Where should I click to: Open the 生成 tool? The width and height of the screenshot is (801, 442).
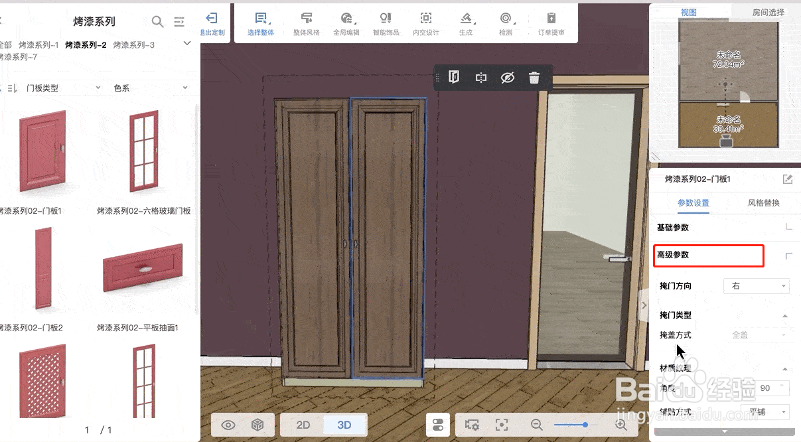point(466,24)
